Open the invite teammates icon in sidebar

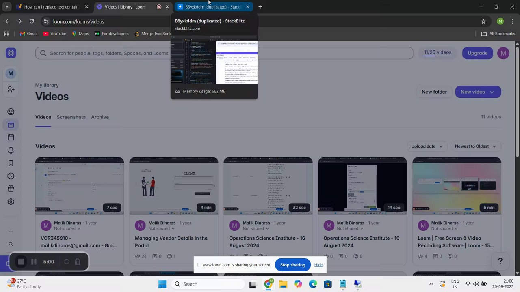(x=11, y=89)
